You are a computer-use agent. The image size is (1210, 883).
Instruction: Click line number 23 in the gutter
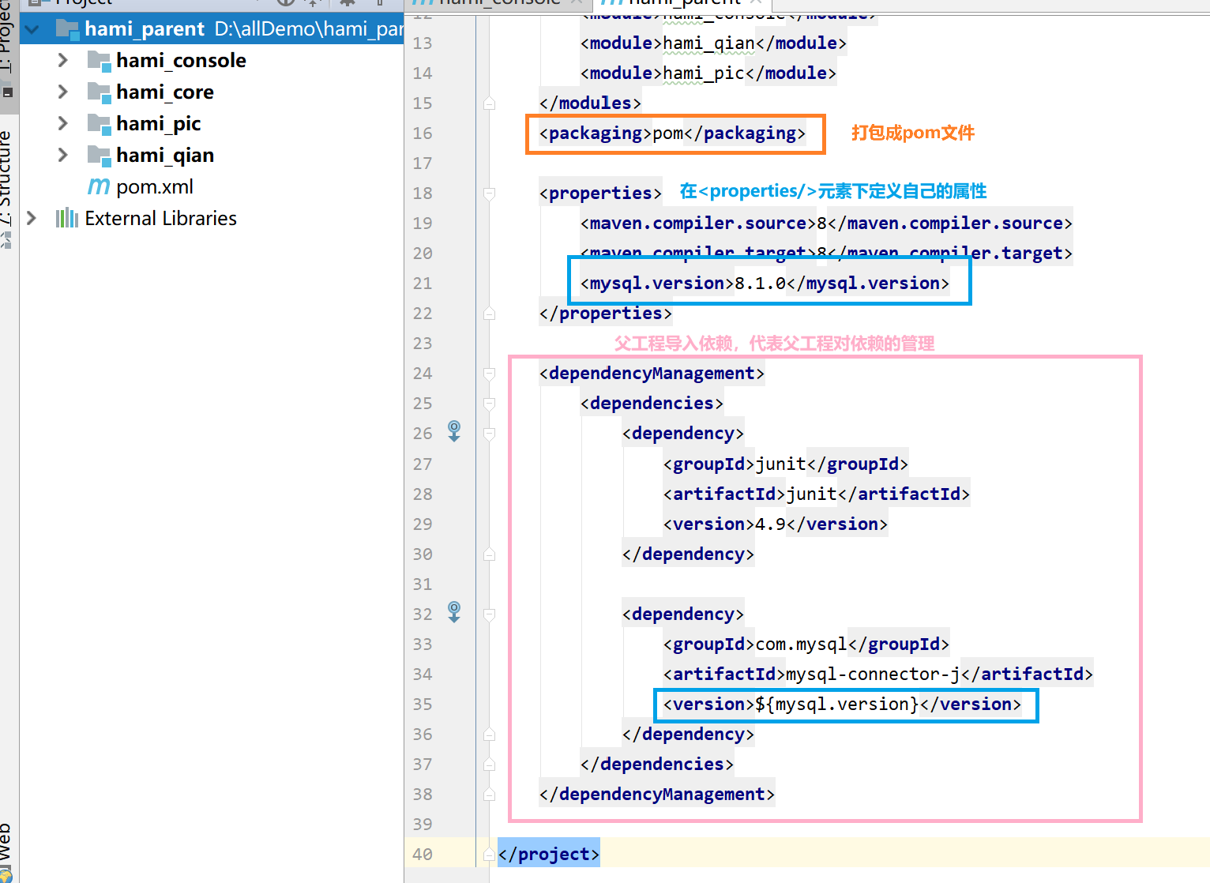tap(423, 344)
